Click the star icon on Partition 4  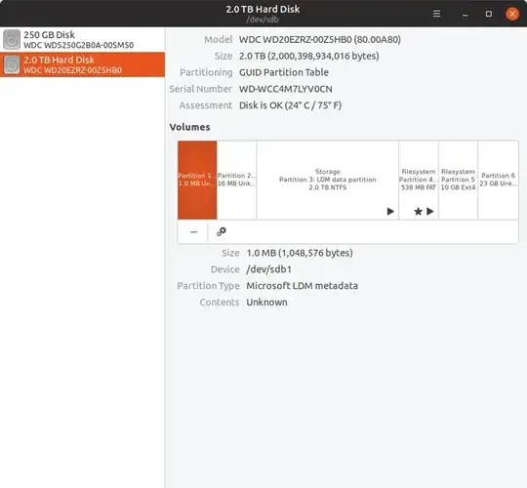418,212
